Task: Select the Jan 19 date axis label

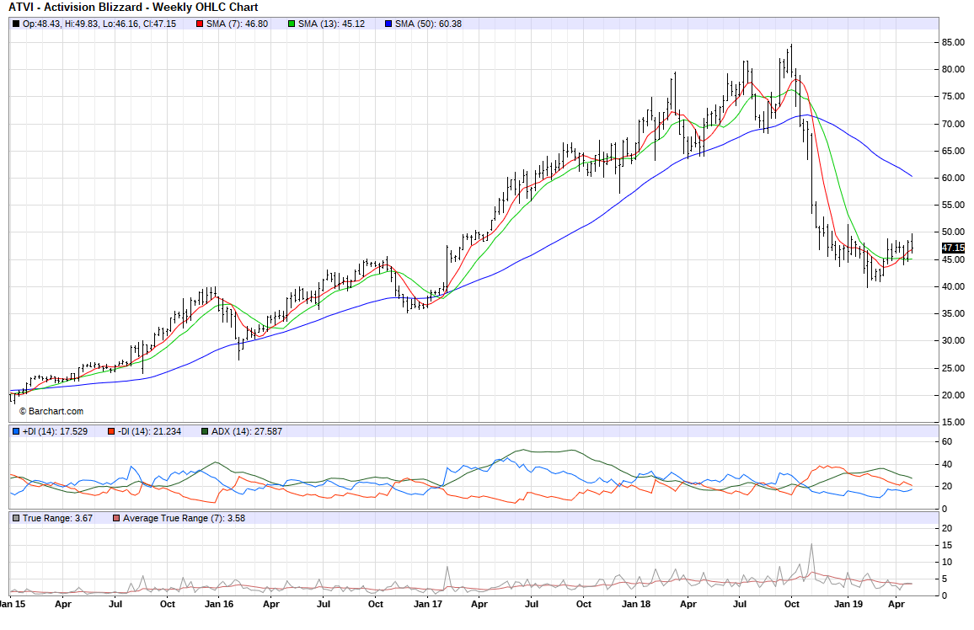Action: 844,604
